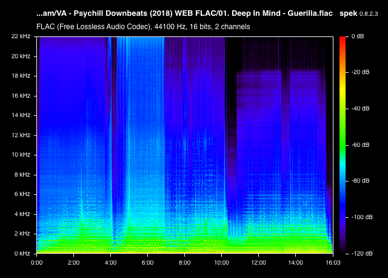Click the -80 dB legend label
This screenshot has height=278, width=388.
[x=361, y=181]
